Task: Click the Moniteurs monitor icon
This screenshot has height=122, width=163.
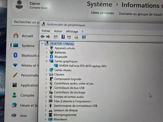Action: 50,119
